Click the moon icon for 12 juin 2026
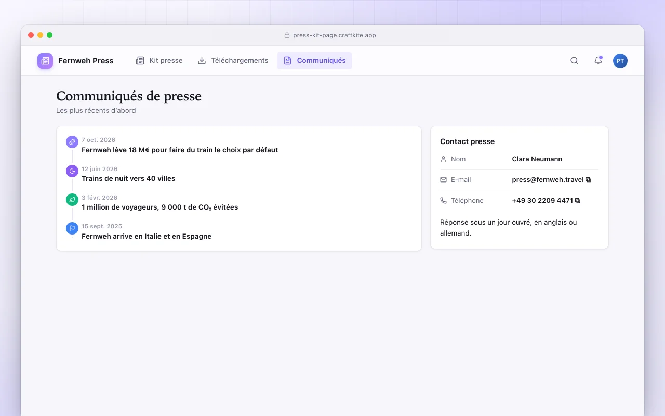665x416 pixels. [x=72, y=171]
